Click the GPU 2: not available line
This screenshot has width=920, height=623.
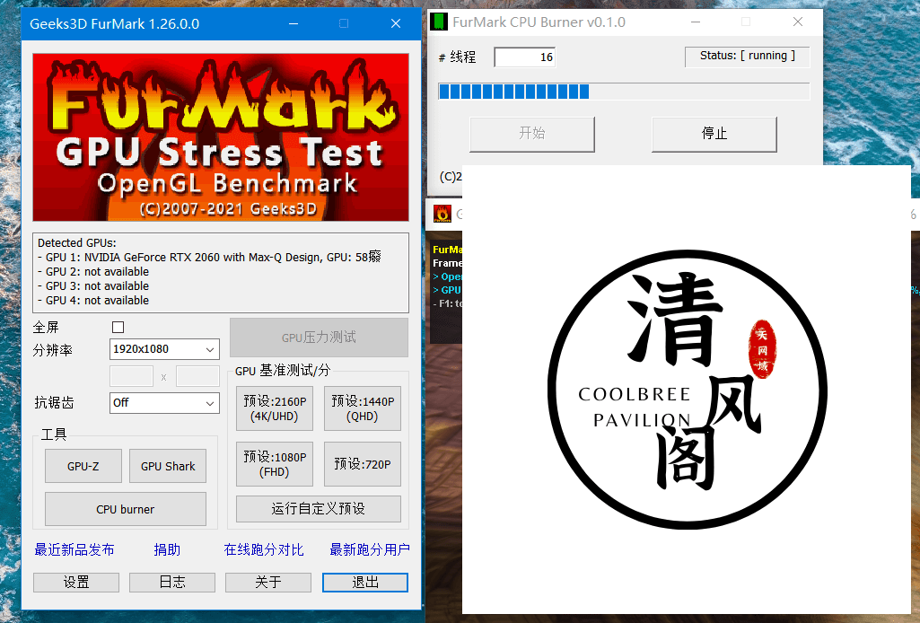[93, 272]
